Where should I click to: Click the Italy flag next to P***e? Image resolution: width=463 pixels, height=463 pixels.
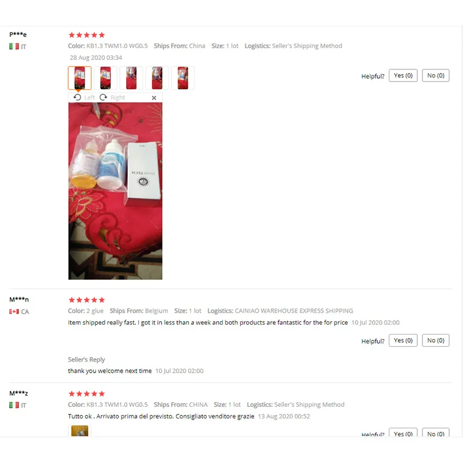(x=14, y=46)
